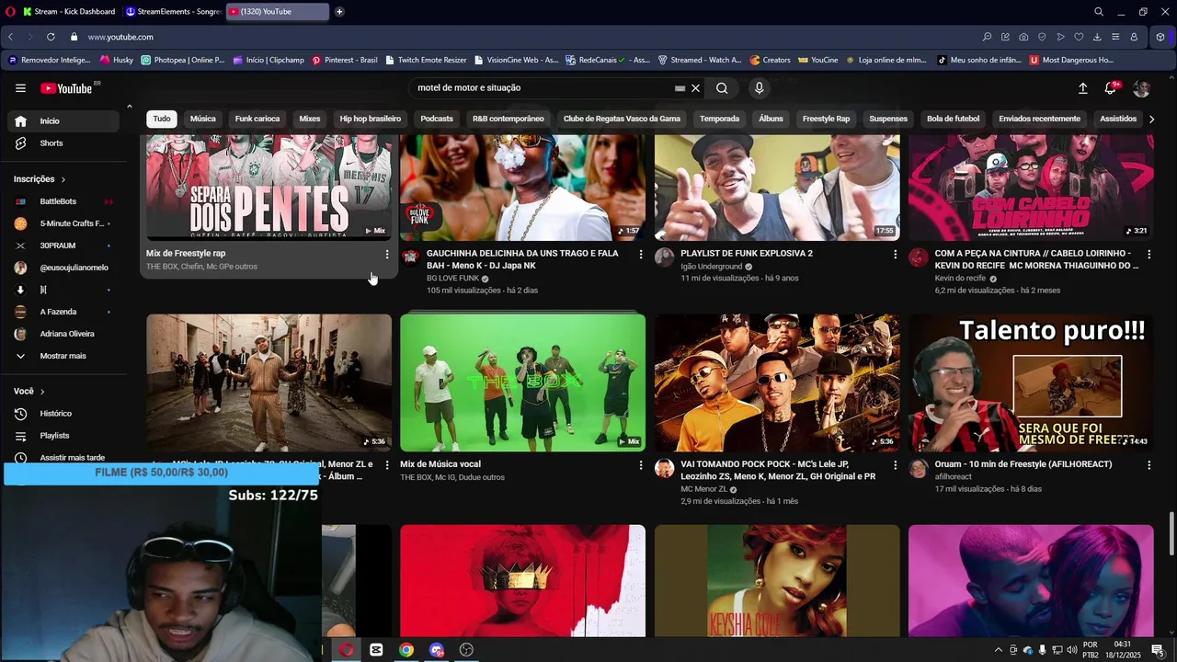
Task: Go to Início in the sidebar
Action: pos(63,121)
